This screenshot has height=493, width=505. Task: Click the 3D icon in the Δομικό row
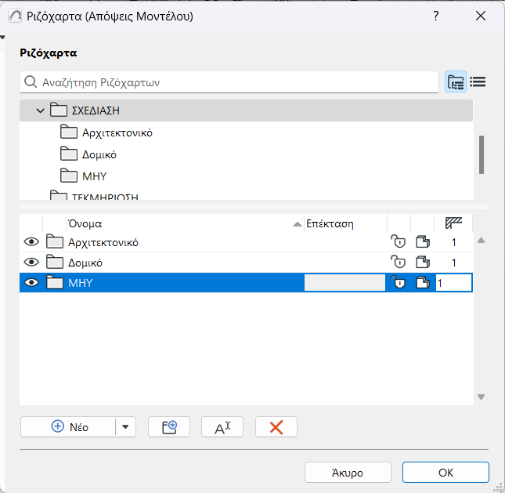tap(423, 263)
